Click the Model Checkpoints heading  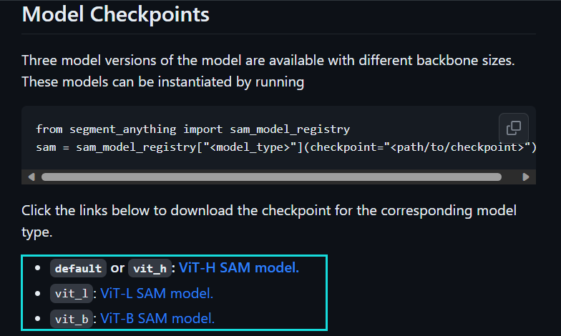coord(116,14)
